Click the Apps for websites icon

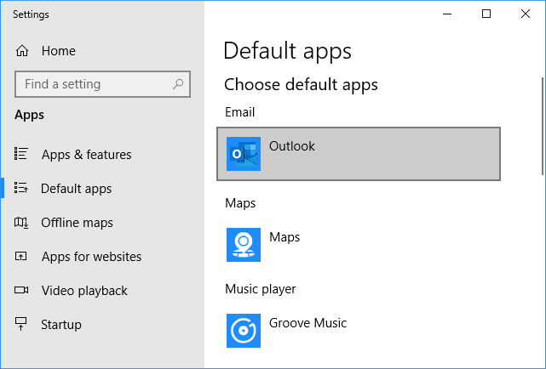point(21,256)
